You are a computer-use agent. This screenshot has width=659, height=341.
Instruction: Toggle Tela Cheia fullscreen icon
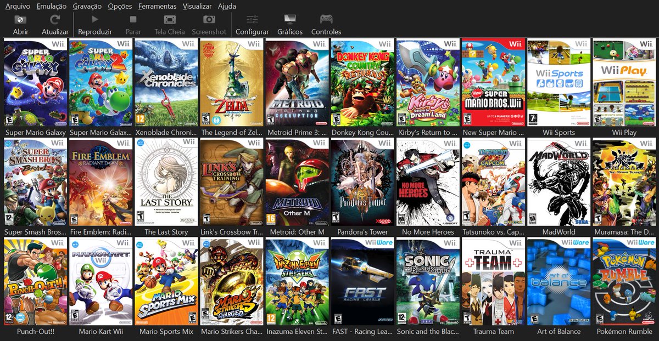tap(170, 19)
